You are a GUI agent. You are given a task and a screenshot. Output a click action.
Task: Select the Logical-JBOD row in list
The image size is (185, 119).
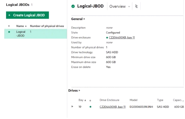[x=36, y=34]
